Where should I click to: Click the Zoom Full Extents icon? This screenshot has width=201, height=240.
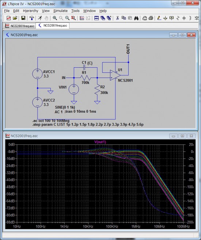pos(73,18)
